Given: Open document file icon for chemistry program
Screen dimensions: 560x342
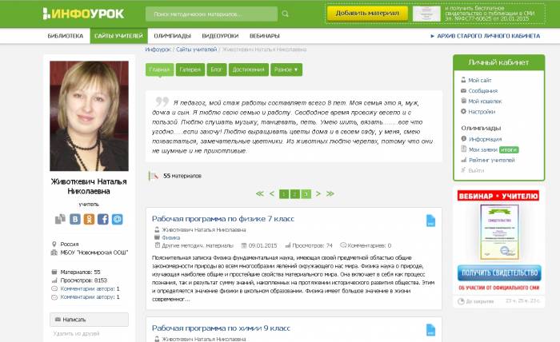Looking at the screenshot, I should pos(430,330).
